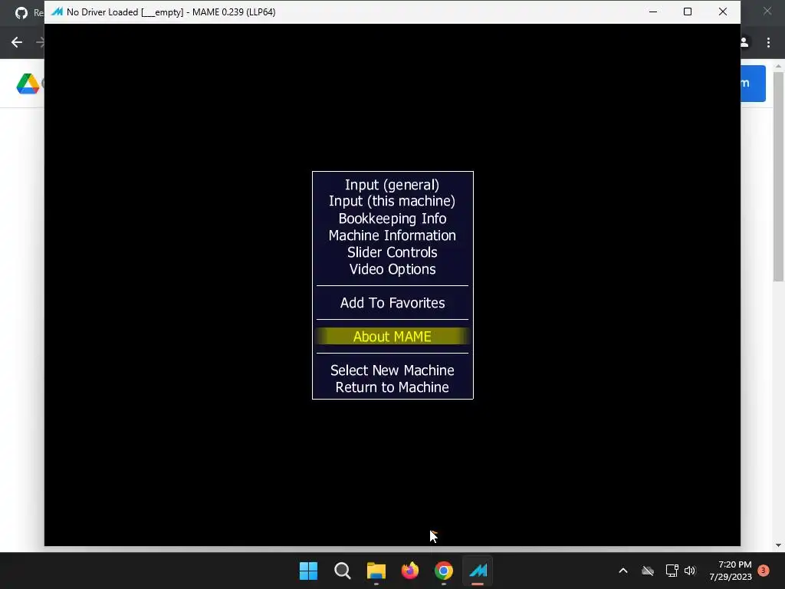This screenshot has height=589, width=785.
Task: Open the Windows Start menu
Action: coord(308,571)
